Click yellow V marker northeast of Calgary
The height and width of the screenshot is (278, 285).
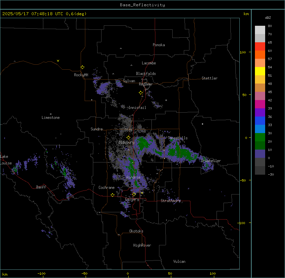pyautogui.click(x=142, y=193)
